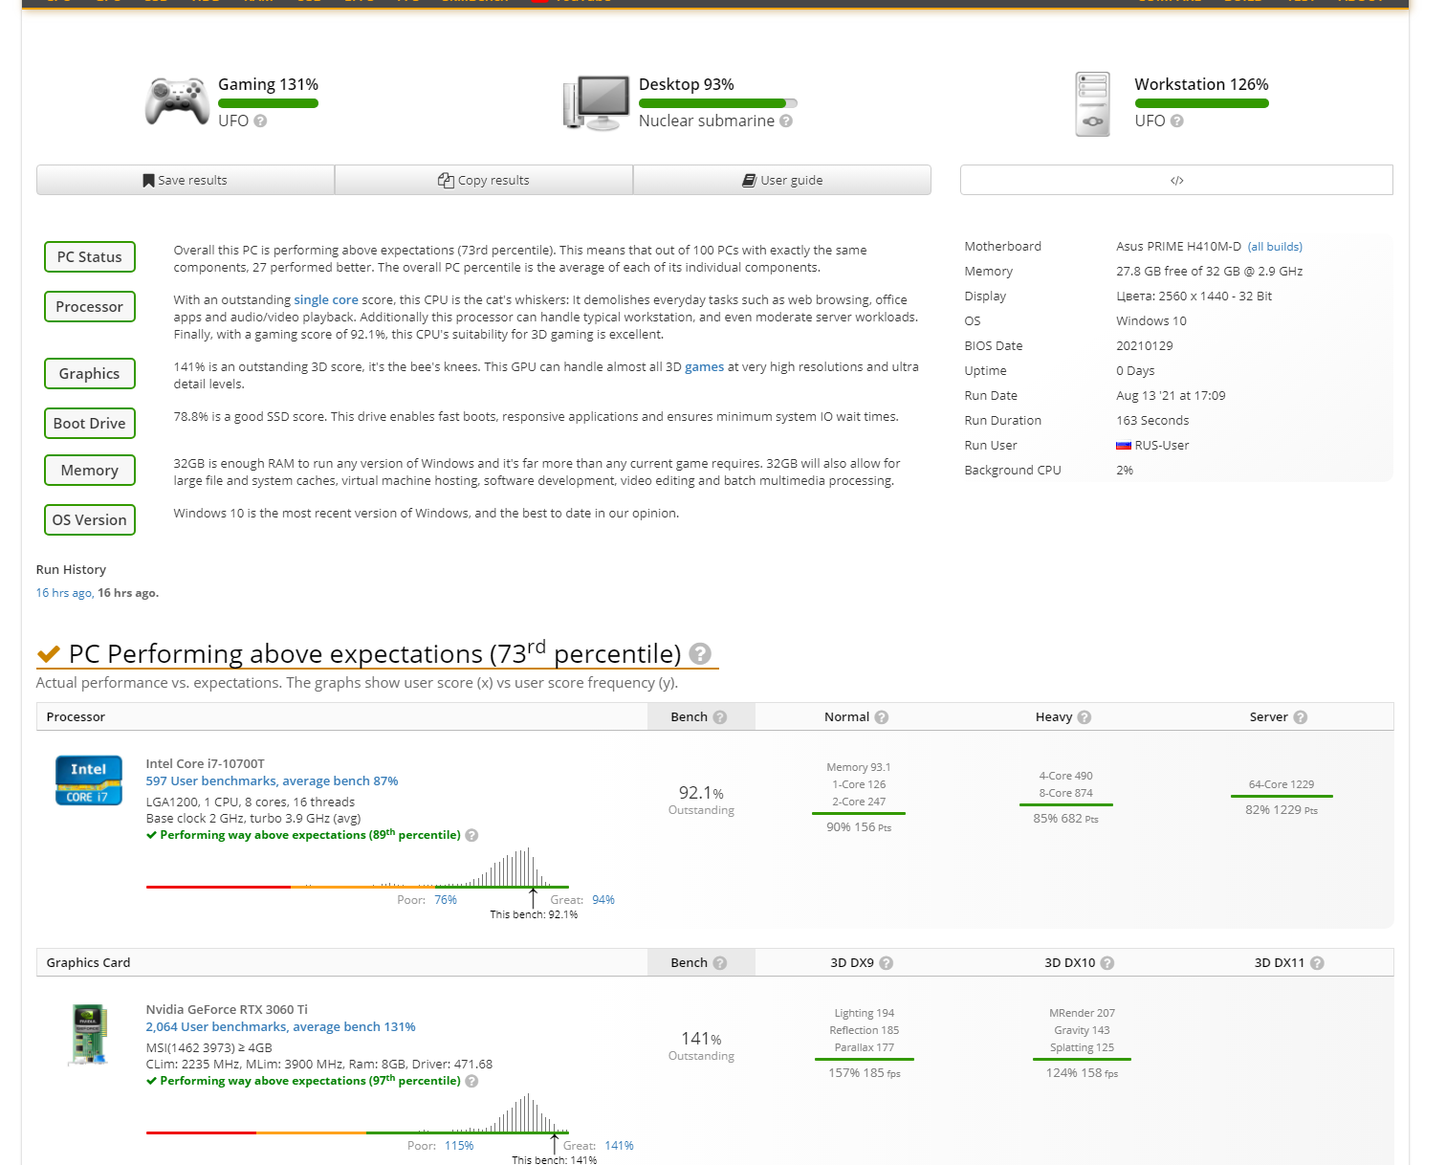Open 2,064 User benchmarks link
1446x1165 pixels.
[x=280, y=1027]
